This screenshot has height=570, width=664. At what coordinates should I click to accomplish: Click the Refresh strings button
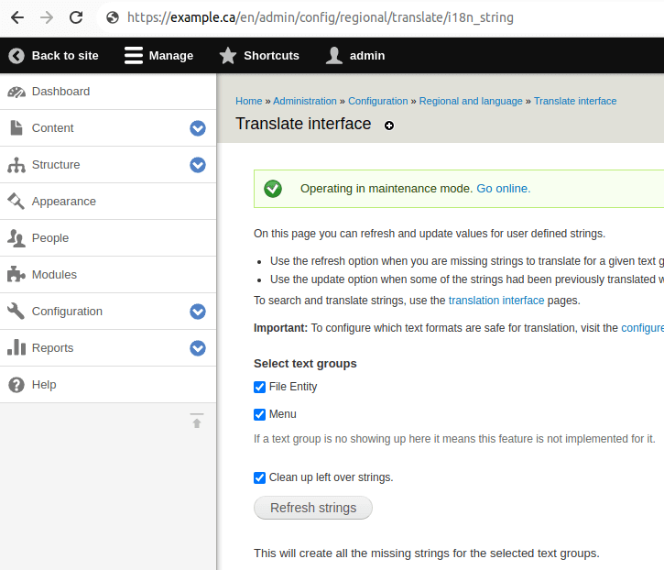click(313, 508)
